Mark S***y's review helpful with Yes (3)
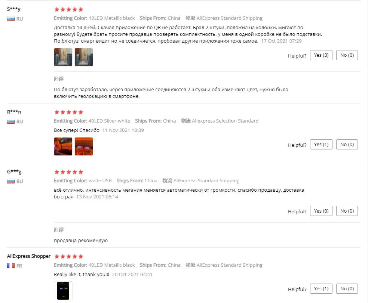The height and width of the screenshot is (303, 368). (x=321, y=55)
